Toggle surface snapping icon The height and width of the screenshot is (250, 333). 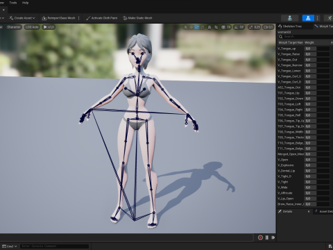point(216,27)
